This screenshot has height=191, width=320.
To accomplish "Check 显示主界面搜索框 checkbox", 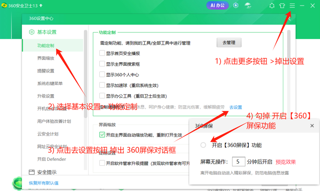I will (102, 64).
